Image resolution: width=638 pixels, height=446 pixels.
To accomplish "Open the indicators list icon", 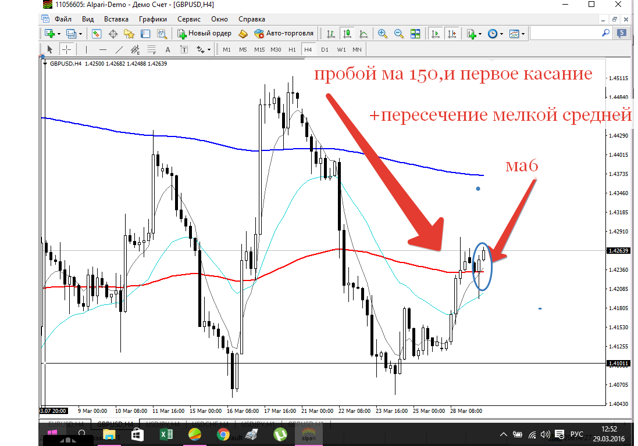I will tap(472, 34).
